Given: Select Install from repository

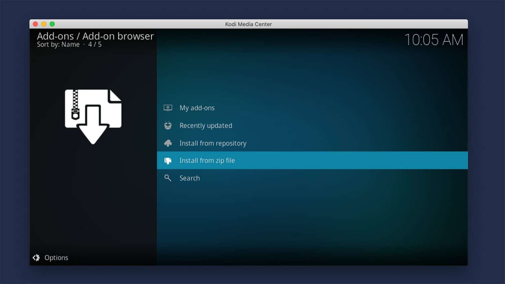Looking at the screenshot, I should pyautogui.click(x=312, y=143).
